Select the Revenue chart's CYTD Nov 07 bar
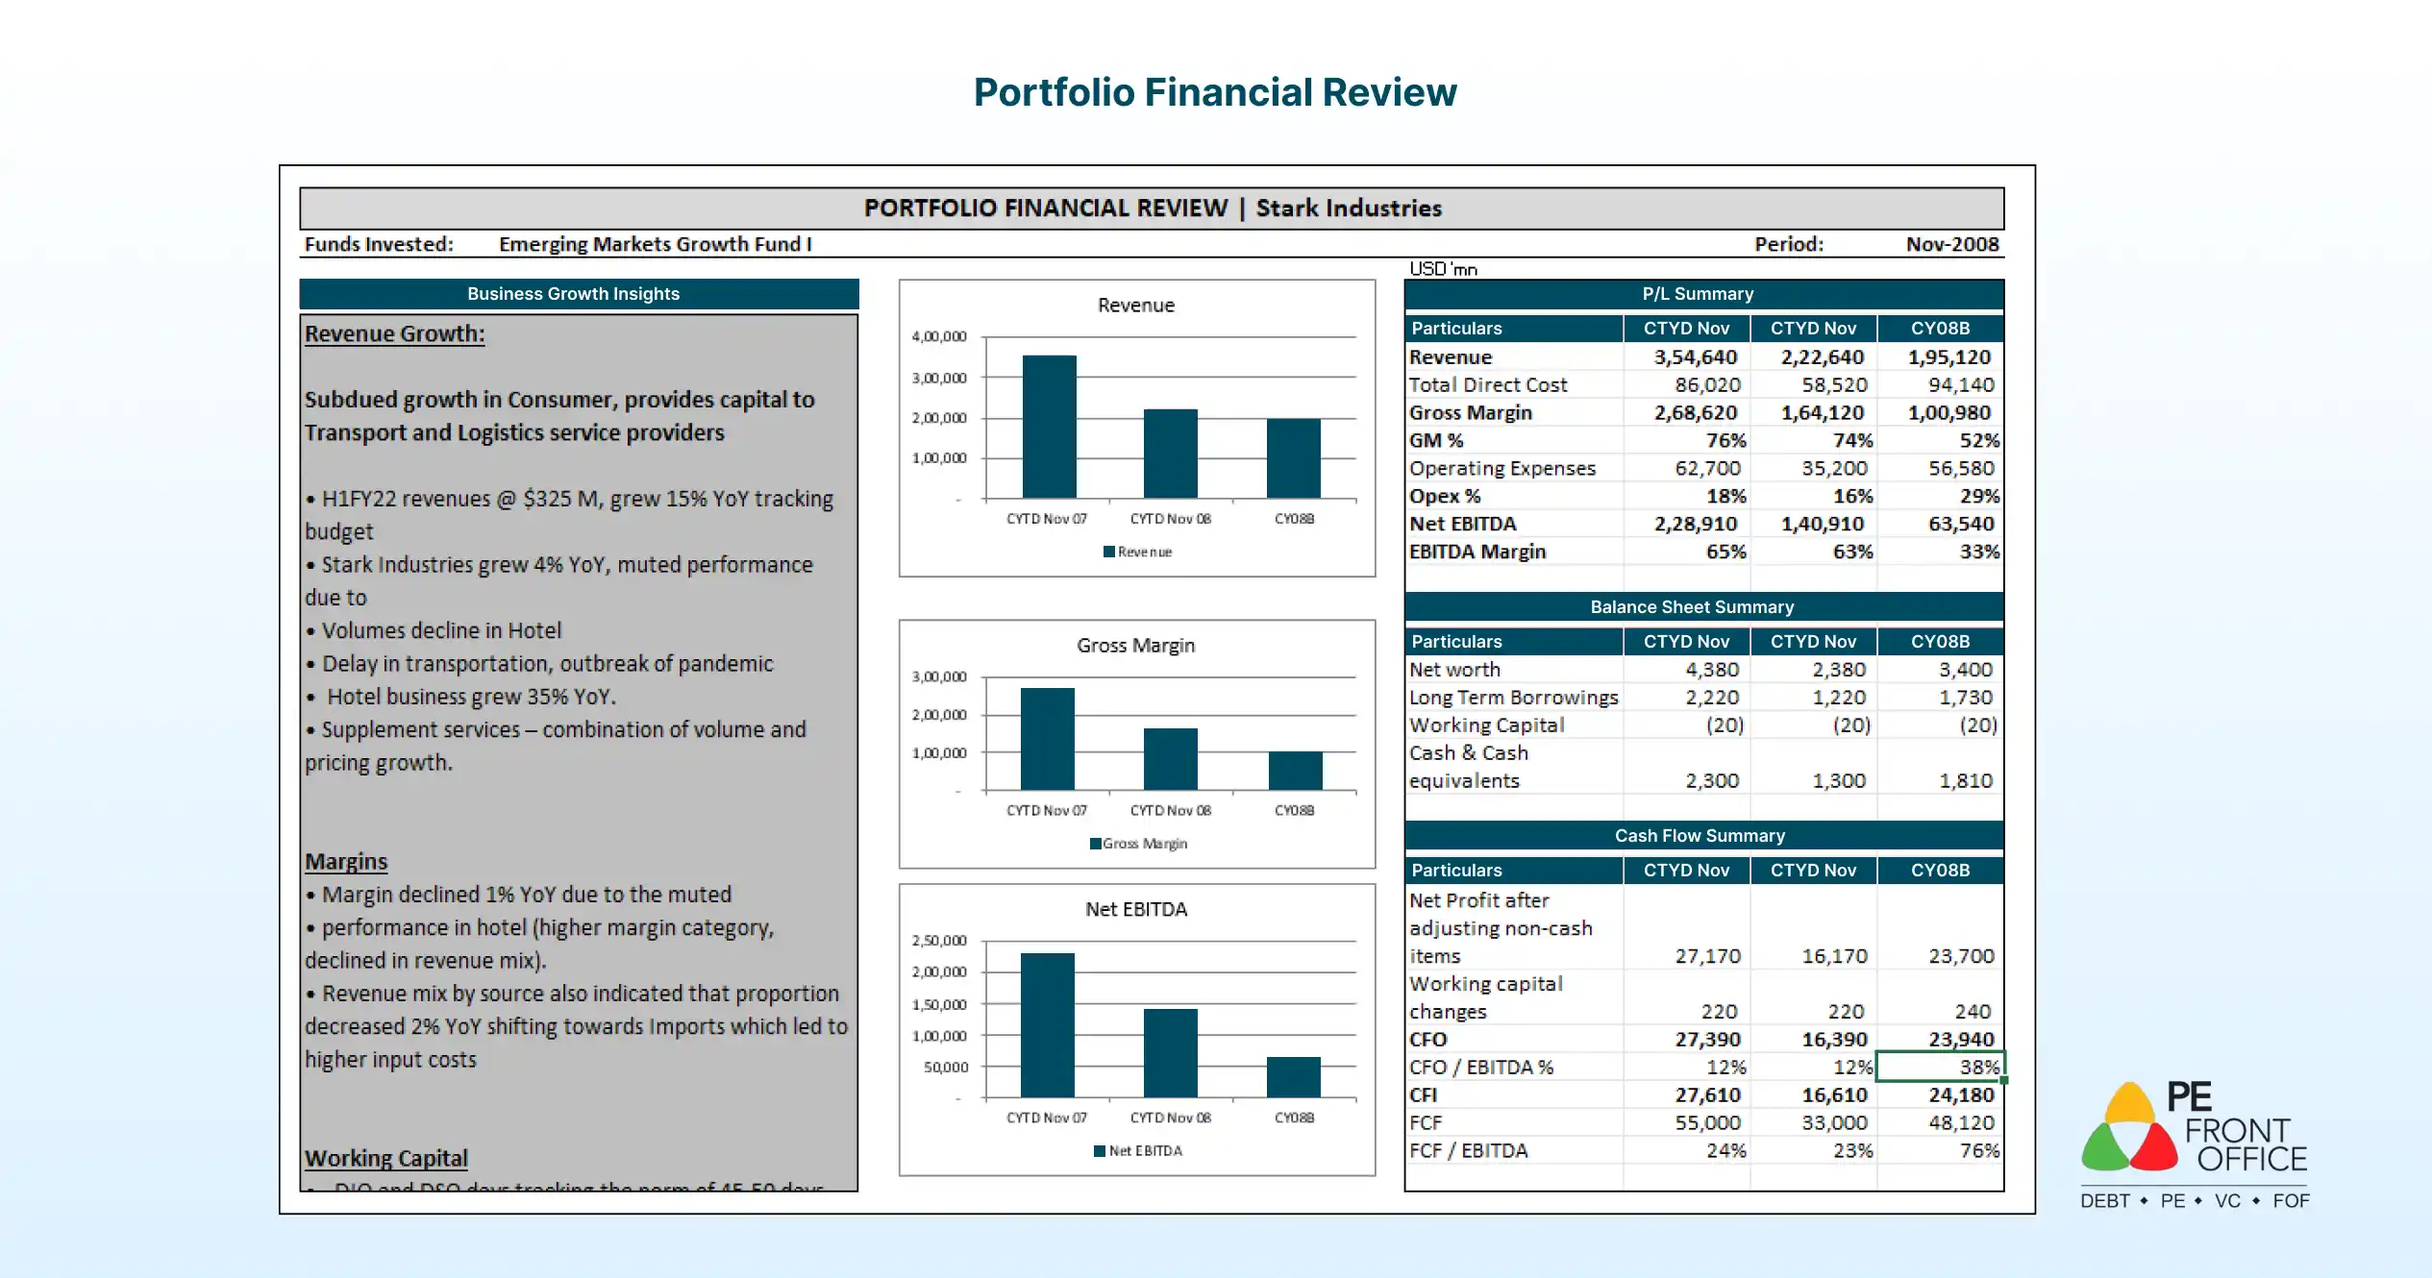This screenshot has width=2432, height=1278. (1049, 427)
